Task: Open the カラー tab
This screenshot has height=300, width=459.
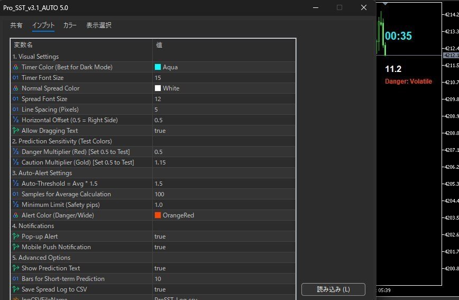Action: tap(70, 25)
